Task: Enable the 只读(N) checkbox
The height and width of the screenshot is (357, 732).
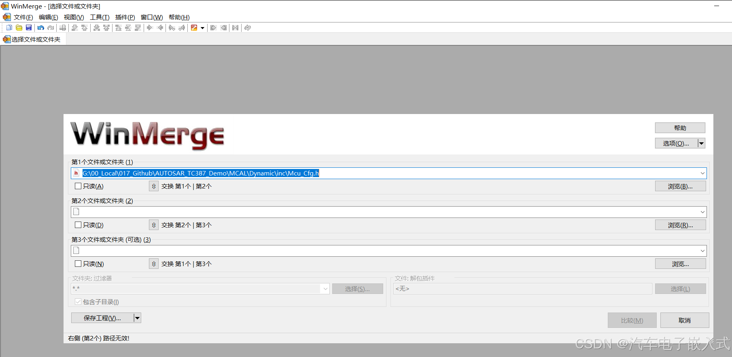Action: pos(78,264)
